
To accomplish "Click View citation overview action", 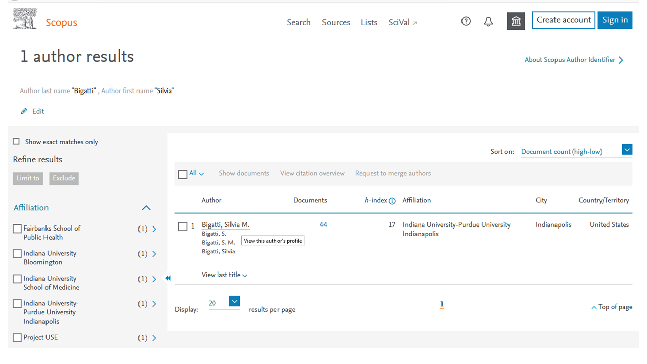I will click(x=312, y=173).
